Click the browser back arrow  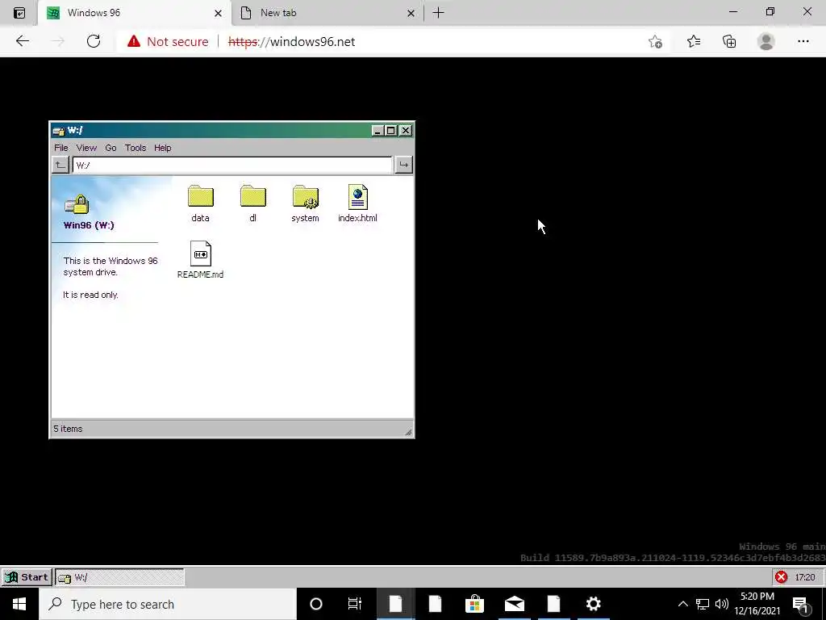(x=22, y=41)
